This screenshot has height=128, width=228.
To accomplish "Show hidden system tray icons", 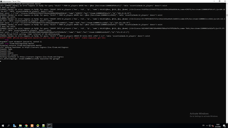I will (x=207, y=126).
